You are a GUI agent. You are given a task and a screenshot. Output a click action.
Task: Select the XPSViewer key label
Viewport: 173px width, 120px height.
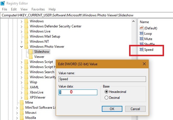37,97
